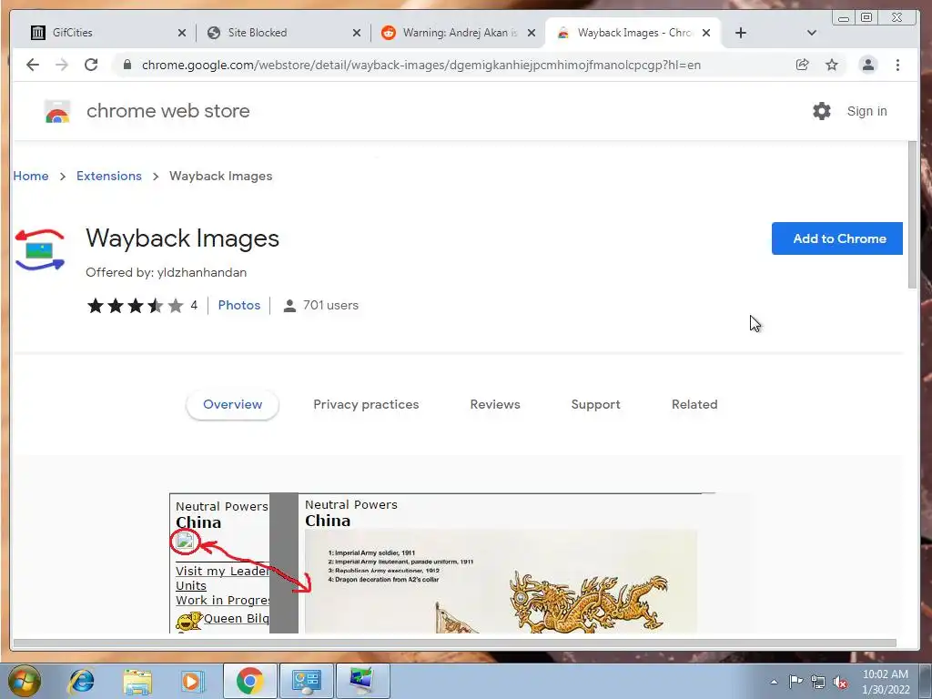Open the Related tab
Image resolution: width=932 pixels, height=699 pixels.
click(694, 404)
